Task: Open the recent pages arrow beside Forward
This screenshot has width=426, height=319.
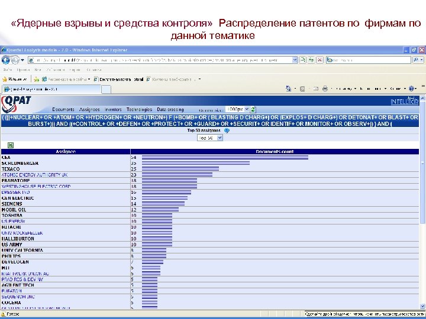Action: (x=22, y=60)
